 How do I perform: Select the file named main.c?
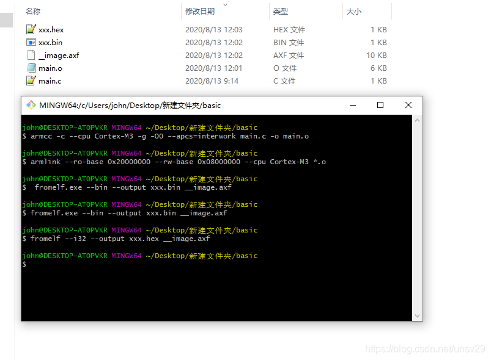pyautogui.click(x=50, y=81)
